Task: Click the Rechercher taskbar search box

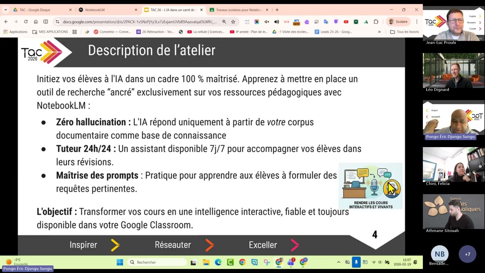Action: [157, 262]
